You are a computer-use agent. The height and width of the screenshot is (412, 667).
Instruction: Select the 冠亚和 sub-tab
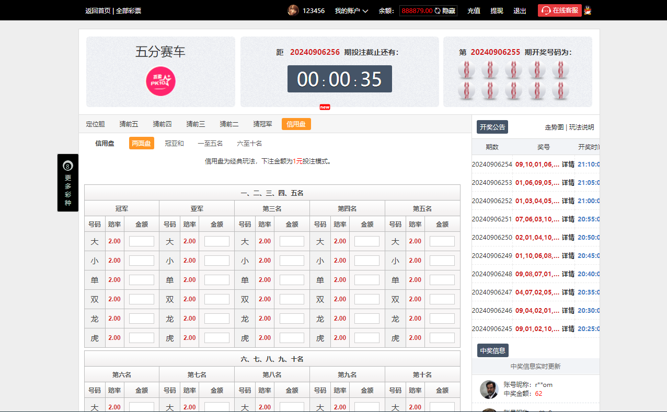[x=174, y=143]
